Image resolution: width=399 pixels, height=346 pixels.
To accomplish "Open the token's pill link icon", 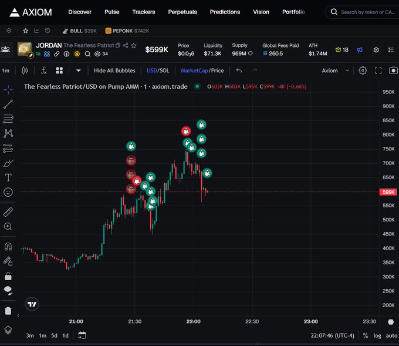I will pyautogui.click(x=56, y=54).
